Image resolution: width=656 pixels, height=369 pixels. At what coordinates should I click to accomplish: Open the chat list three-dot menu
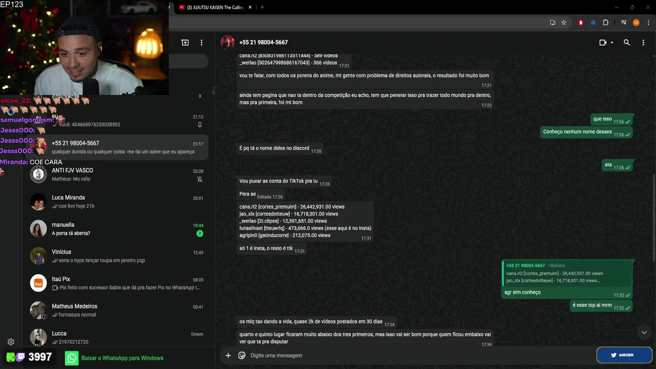coord(201,43)
